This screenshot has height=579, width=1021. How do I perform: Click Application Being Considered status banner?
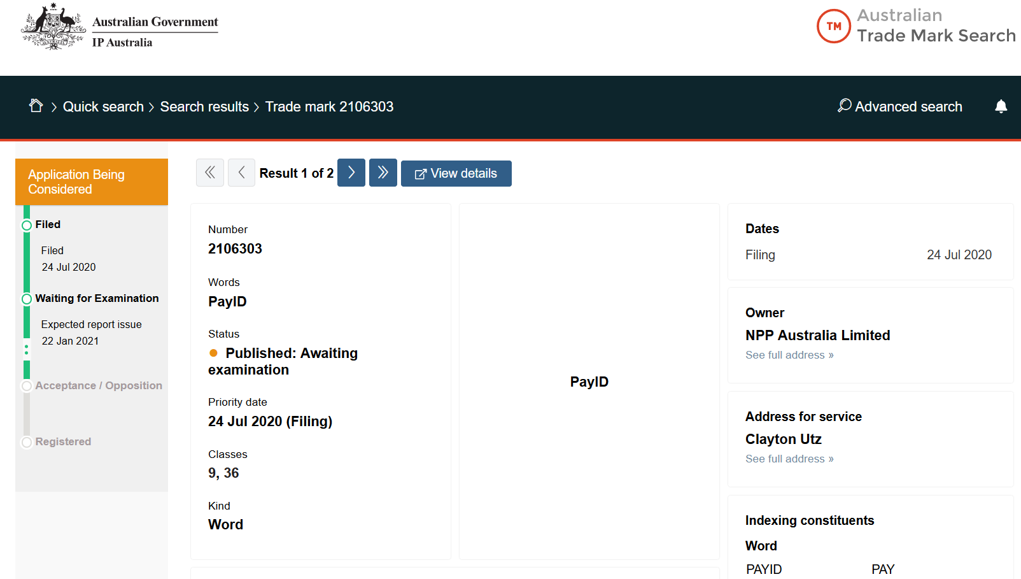pos(92,182)
